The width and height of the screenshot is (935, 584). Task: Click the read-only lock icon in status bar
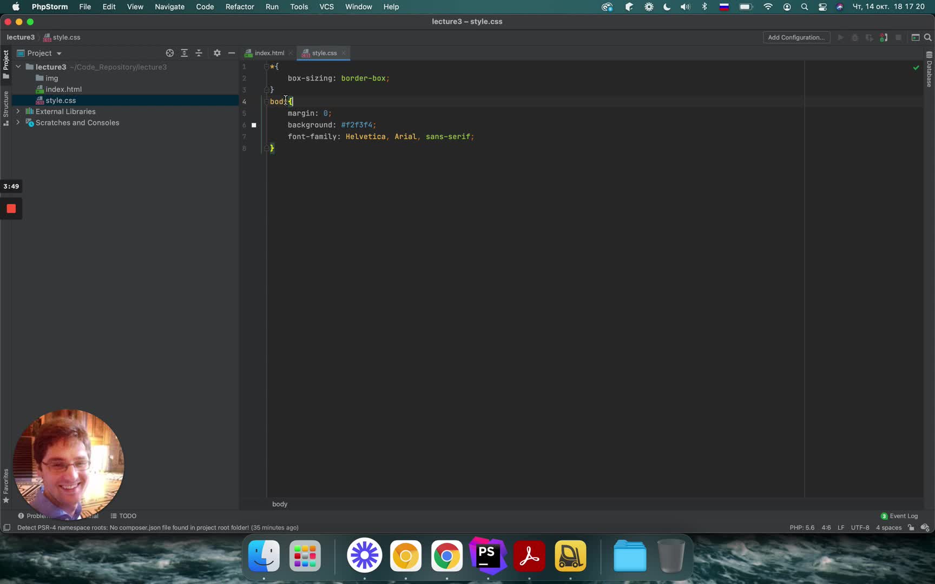point(911,528)
